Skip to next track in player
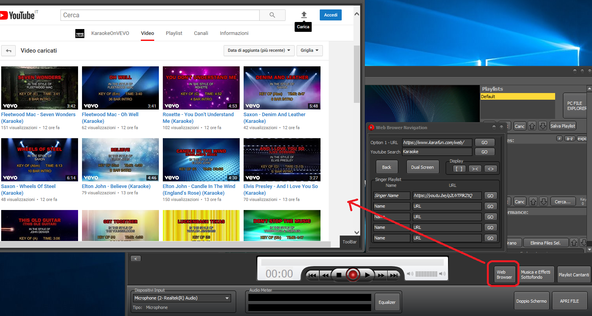The height and width of the screenshot is (316, 592). [x=393, y=276]
